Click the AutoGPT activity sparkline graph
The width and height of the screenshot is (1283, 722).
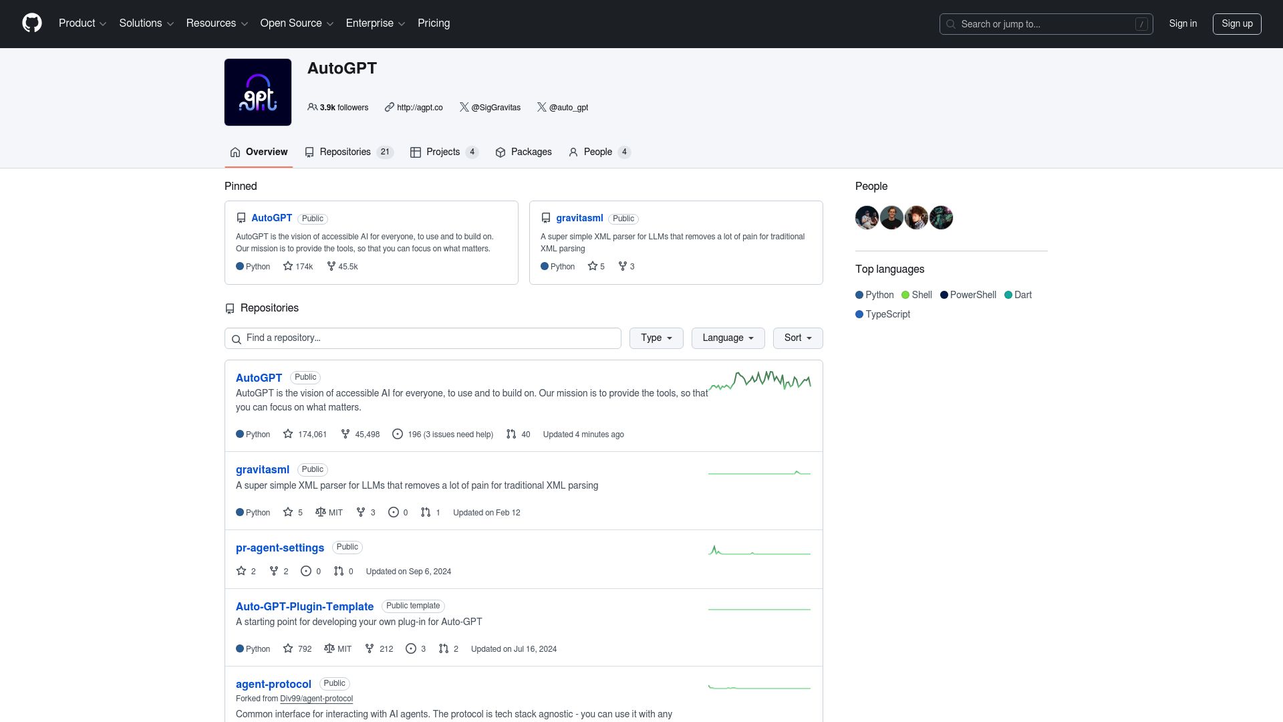[x=760, y=380]
